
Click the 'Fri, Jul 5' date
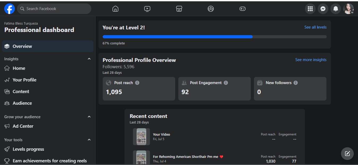pos(159,139)
